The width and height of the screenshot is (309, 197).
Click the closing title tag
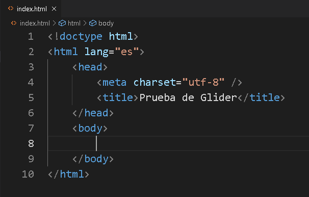point(261,98)
